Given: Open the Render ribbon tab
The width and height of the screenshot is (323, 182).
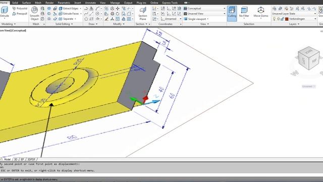Looking at the screenshot, I should (x=49, y=3).
